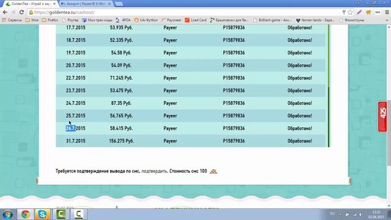
Task: Click the date 17.7.2015
Action: point(76,28)
